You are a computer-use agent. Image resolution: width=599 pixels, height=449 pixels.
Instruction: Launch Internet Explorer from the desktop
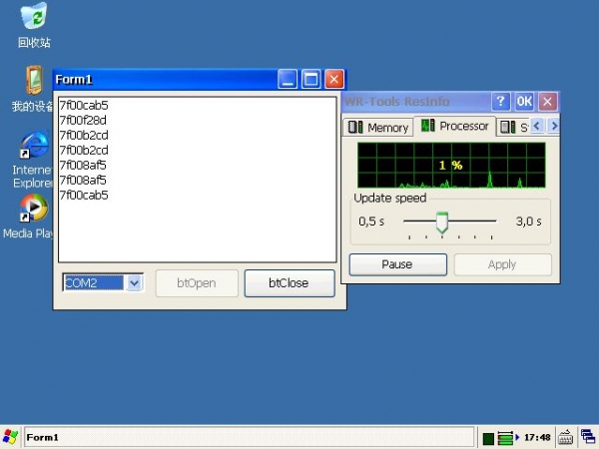(33, 147)
